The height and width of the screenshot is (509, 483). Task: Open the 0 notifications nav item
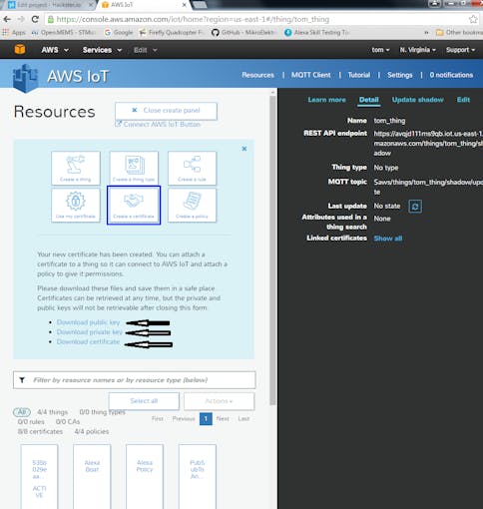(451, 75)
